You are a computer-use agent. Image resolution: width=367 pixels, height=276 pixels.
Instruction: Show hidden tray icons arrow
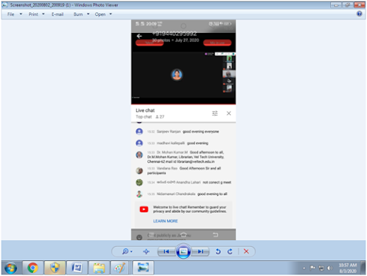pos(304,268)
